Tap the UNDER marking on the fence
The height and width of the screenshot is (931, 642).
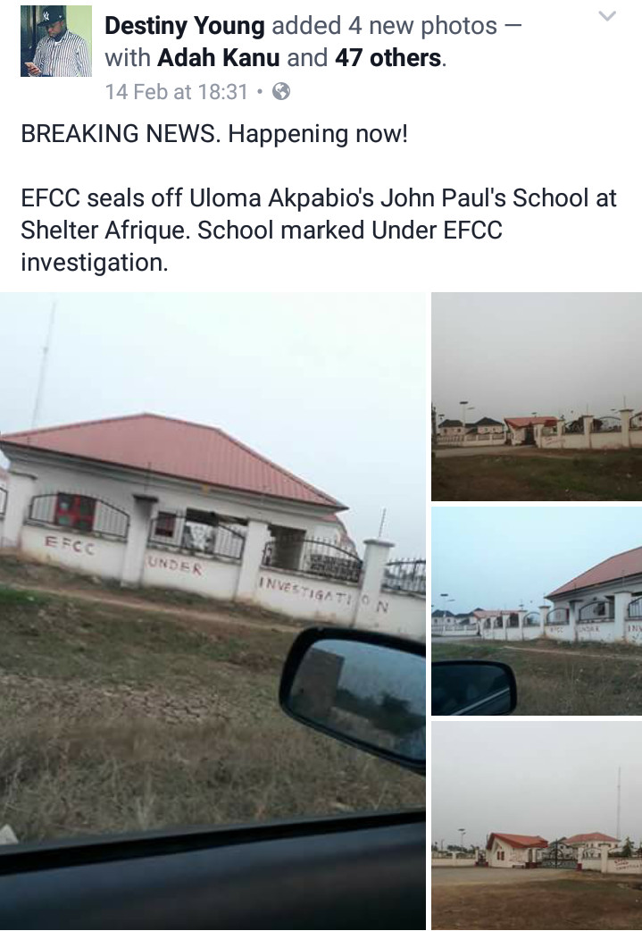point(175,565)
